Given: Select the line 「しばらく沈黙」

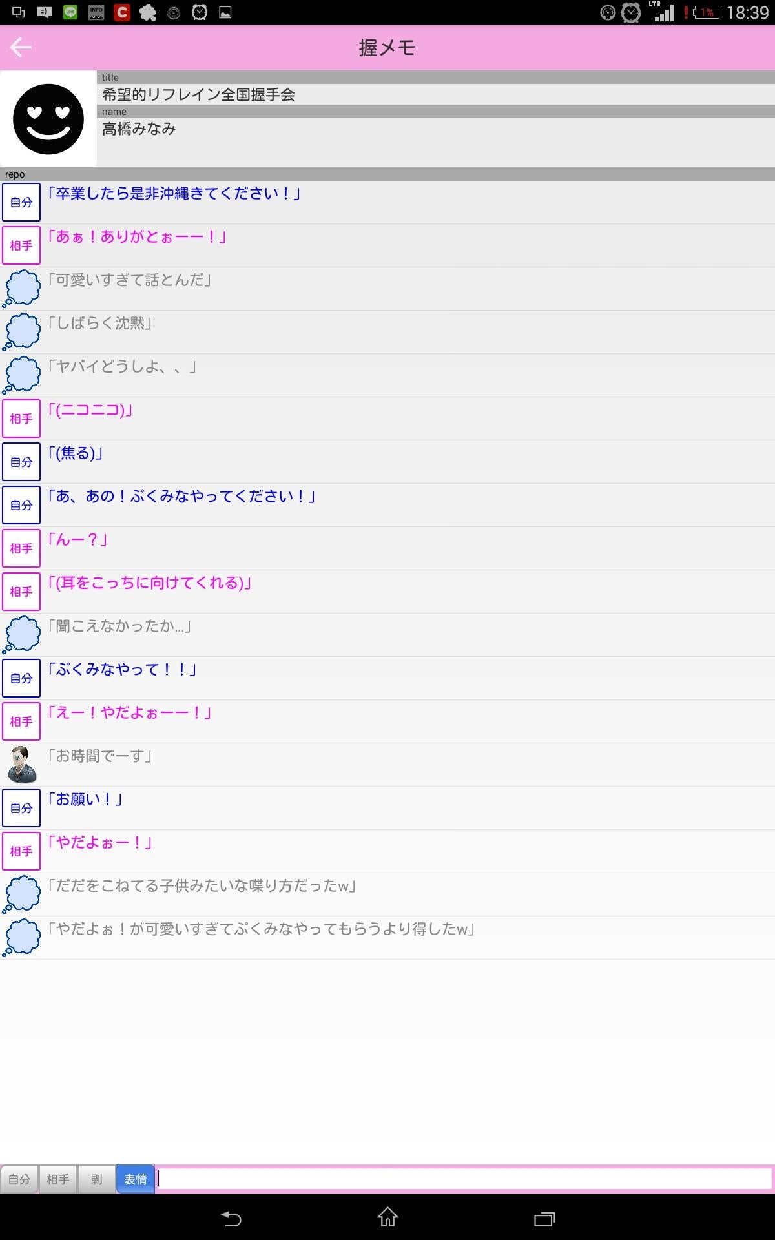Looking at the screenshot, I should point(387,332).
